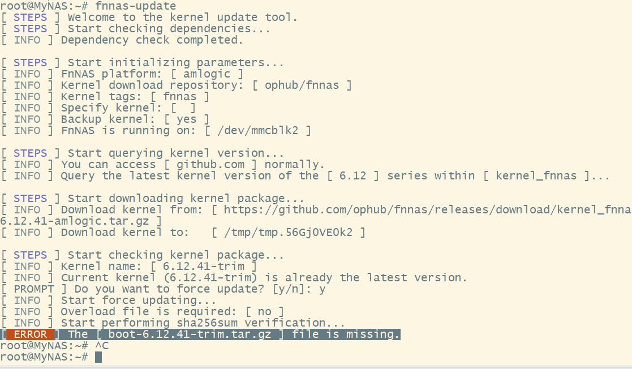Click the /dev/mmcblk2 device path
The height and width of the screenshot is (369, 632).
coord(258,131)
